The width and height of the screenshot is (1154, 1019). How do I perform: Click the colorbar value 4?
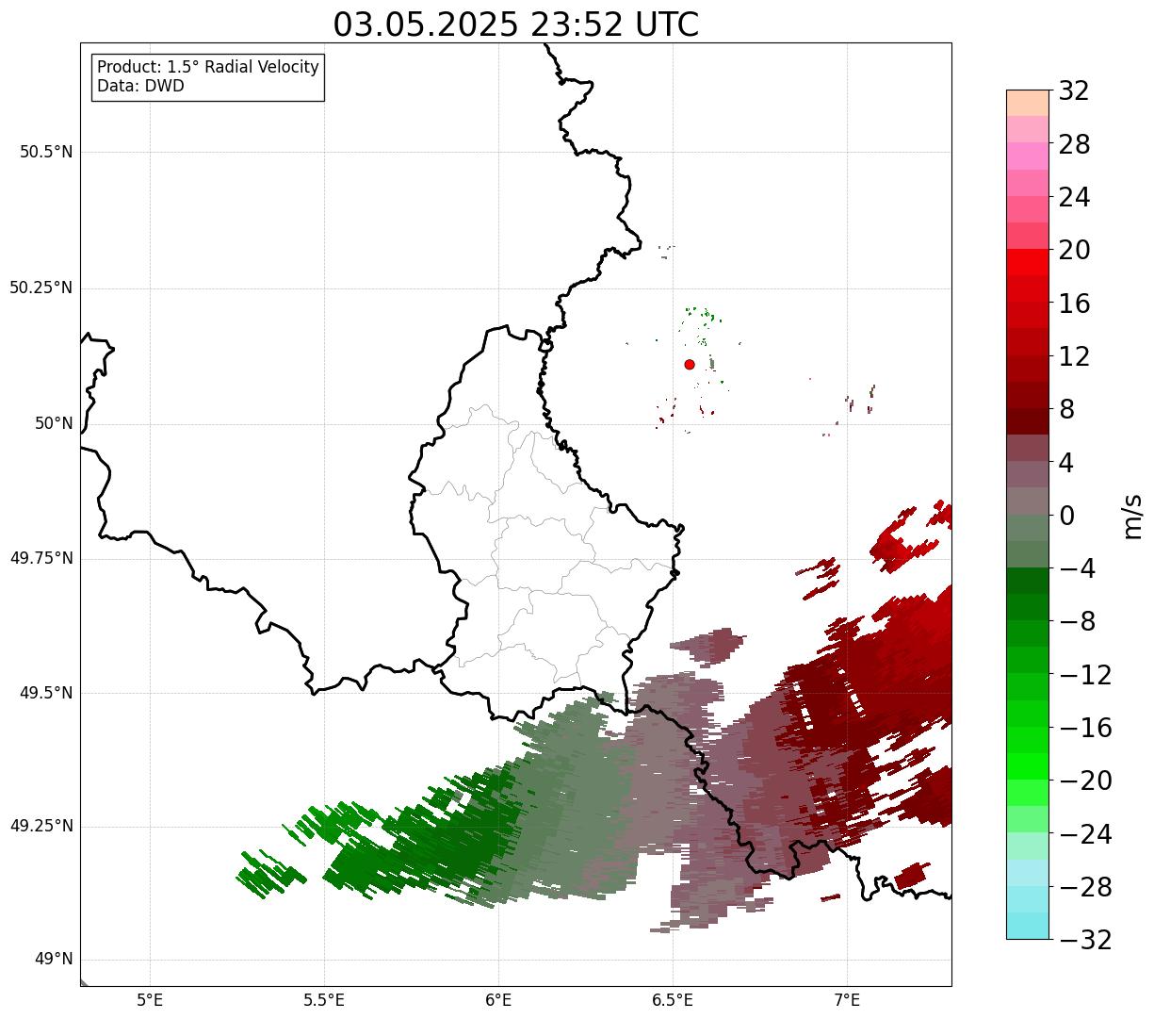(x=1066, y=462)
